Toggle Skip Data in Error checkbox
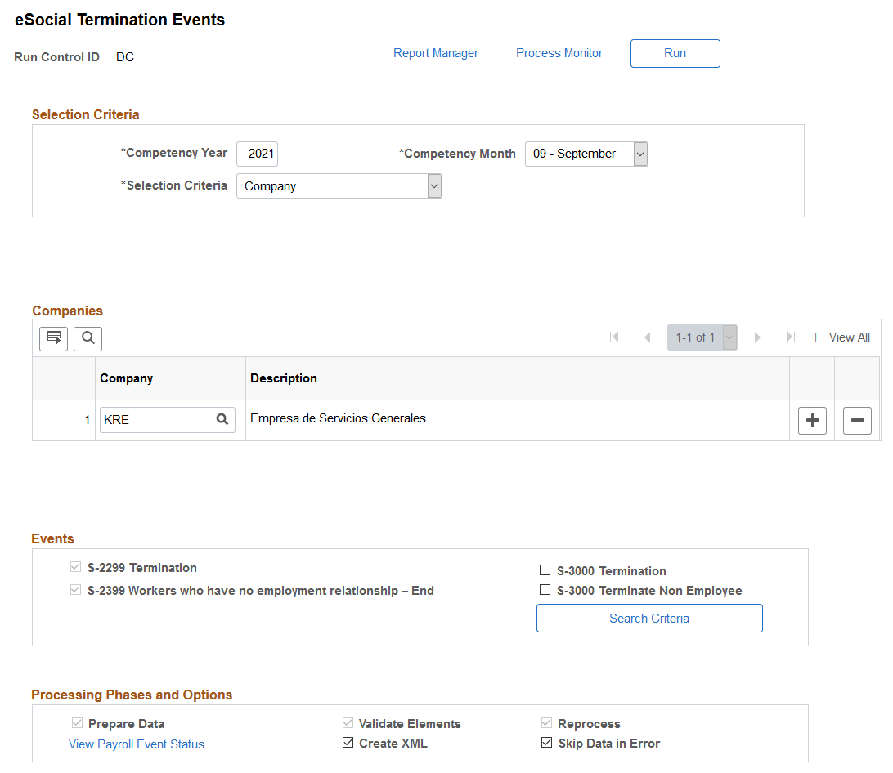893x773 pixels. coord(547,742)
